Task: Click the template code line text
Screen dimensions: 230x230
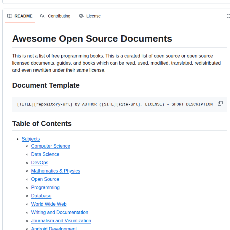Action: pyautogui.click(x=115, y=104)
